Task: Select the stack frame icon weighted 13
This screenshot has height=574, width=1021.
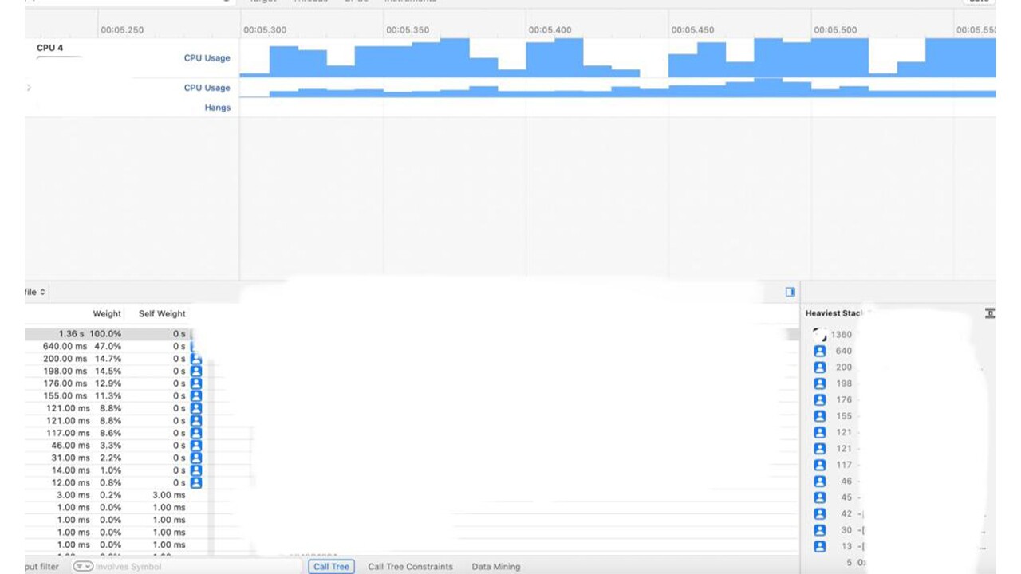Action: [819, 547]
